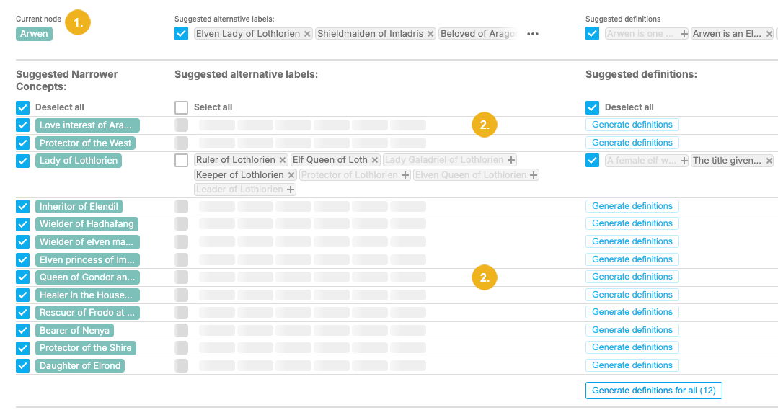Click 'Generate definitions for all (12)'
This screenshot has height=410, width=778.
tap(654, 391)
